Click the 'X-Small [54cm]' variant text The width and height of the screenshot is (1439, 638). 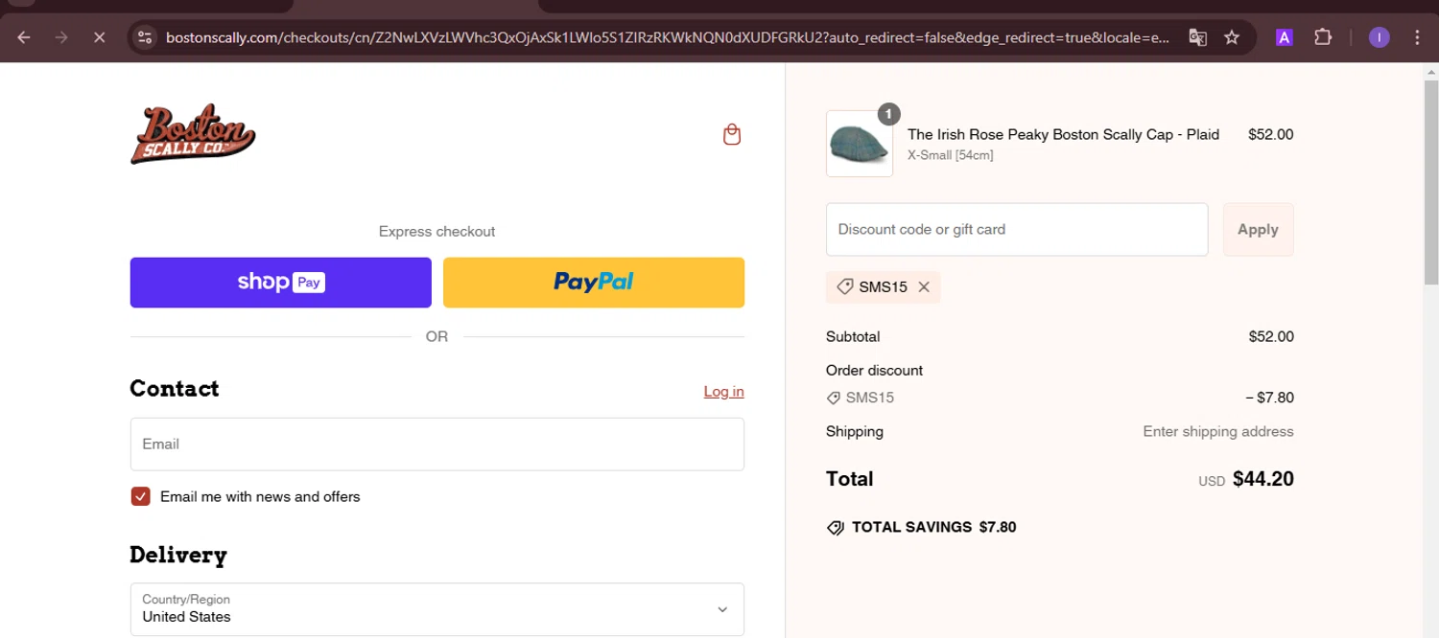tap(951, 155)
